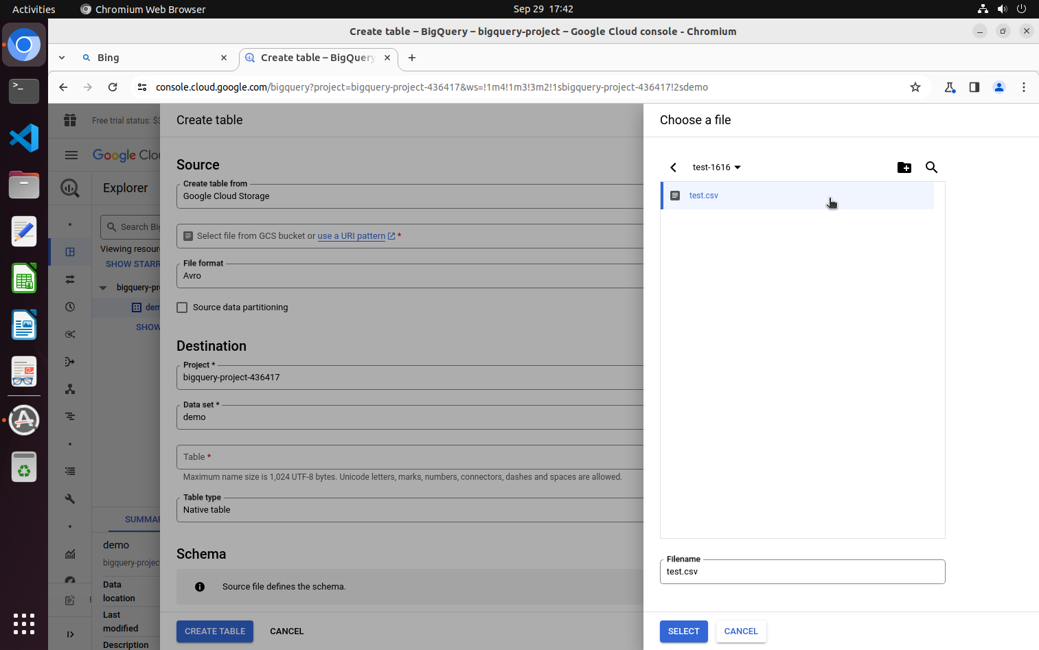1039x650 pixels.
Task: Click the search magnifier in file chooser
Action: click(x=931, y=167)
